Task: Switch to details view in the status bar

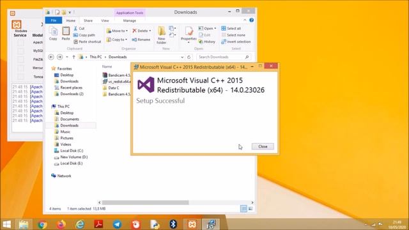Action: tap(243, 208)
